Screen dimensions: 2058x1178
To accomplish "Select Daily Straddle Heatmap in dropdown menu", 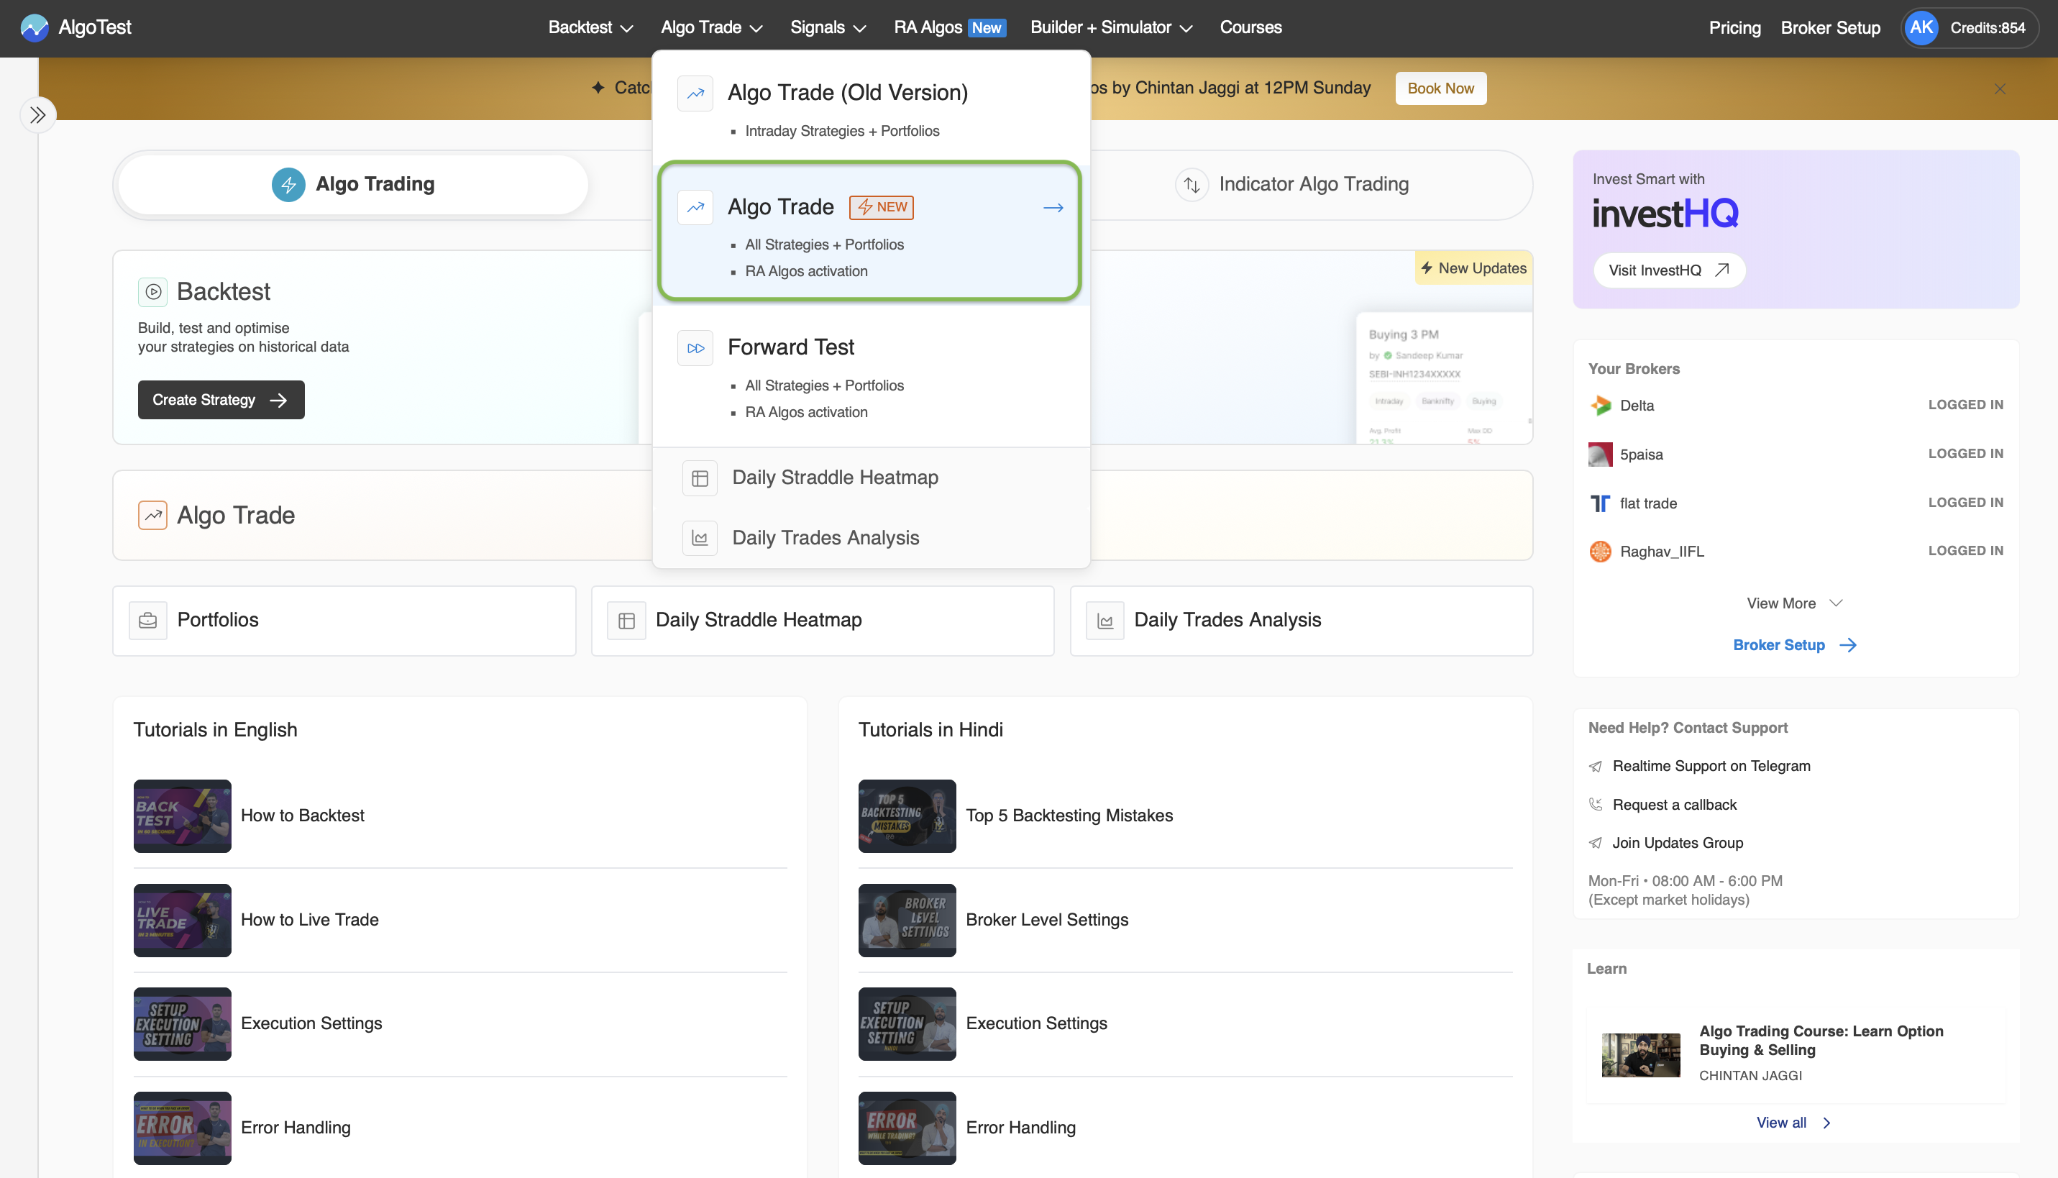I will pos(870,478).
